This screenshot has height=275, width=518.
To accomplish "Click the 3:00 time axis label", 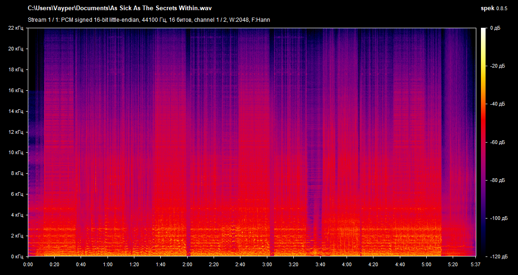I will click(x=267, y=265).
